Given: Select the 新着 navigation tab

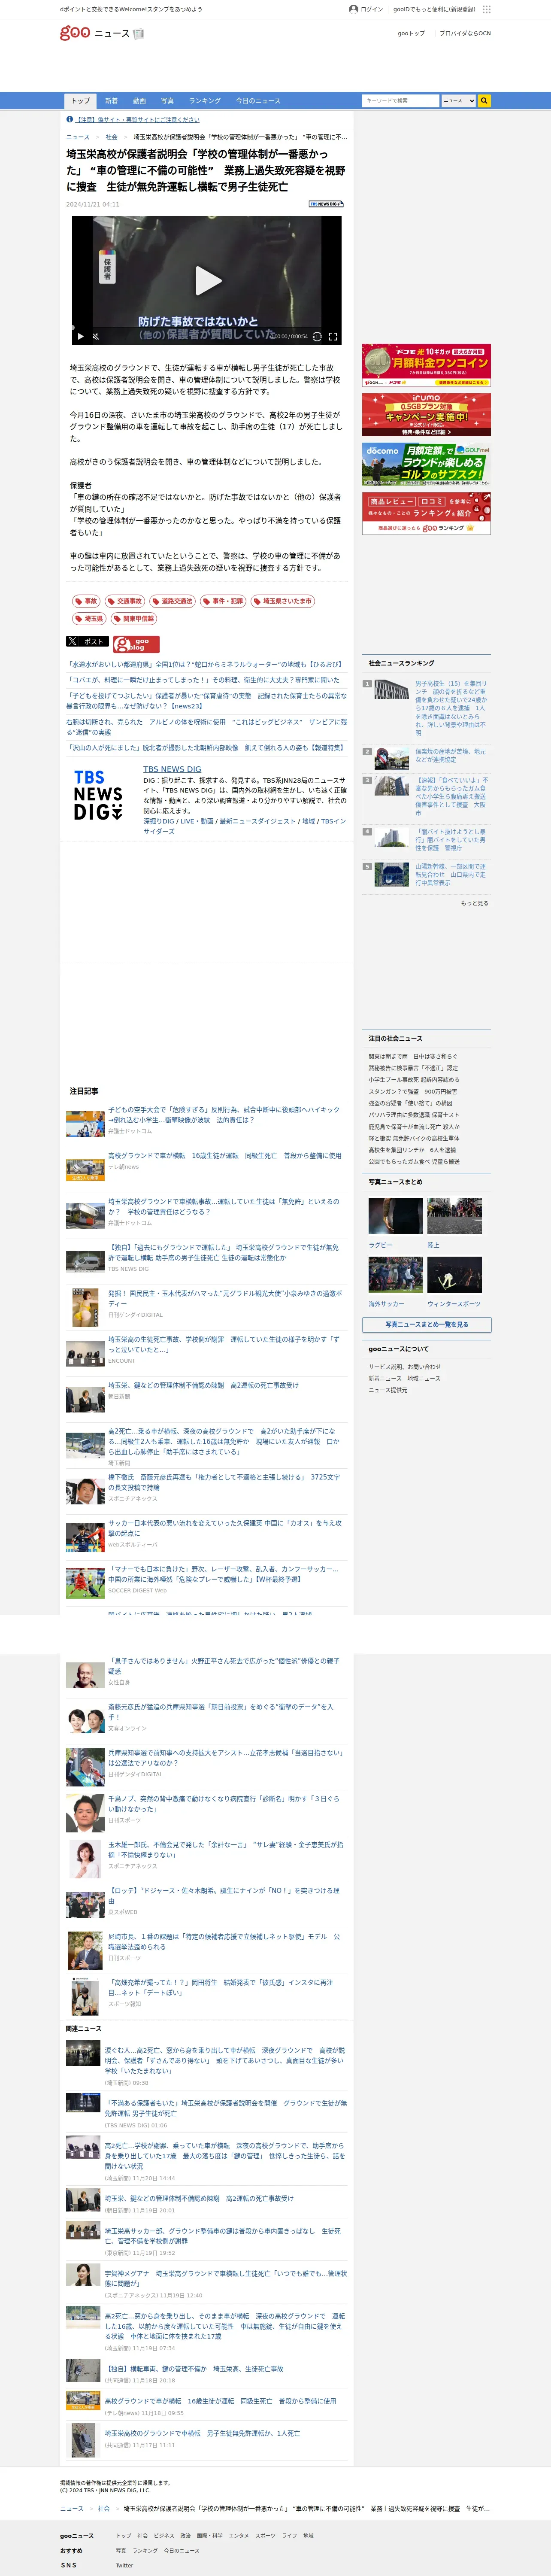Looking at the screenshot, I should coord(111,101).
